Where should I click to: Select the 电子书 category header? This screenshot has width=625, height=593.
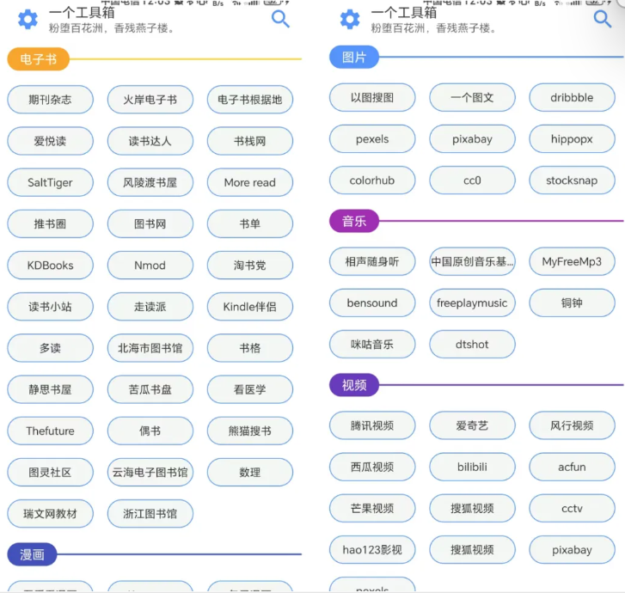(x=39, y=59)
